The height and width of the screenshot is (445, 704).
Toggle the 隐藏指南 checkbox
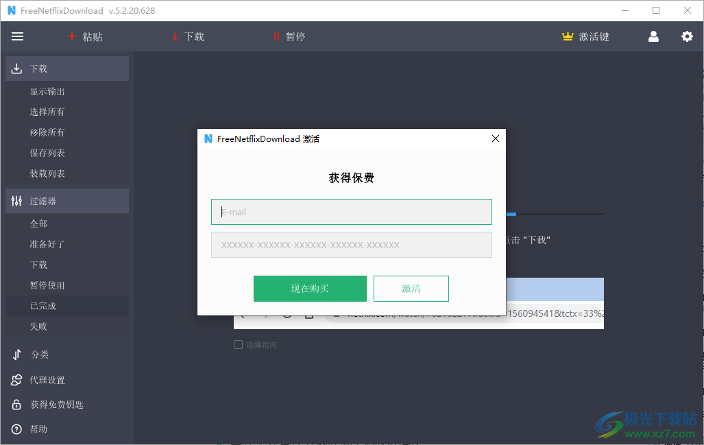pyautogui.click(x=239, y=344)
